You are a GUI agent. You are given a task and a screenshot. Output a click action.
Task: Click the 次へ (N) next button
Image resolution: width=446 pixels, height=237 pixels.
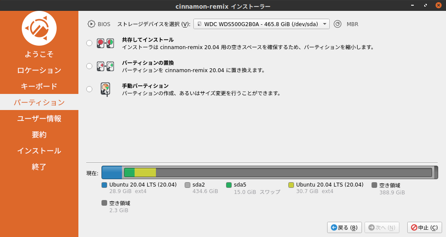[382, 227]
